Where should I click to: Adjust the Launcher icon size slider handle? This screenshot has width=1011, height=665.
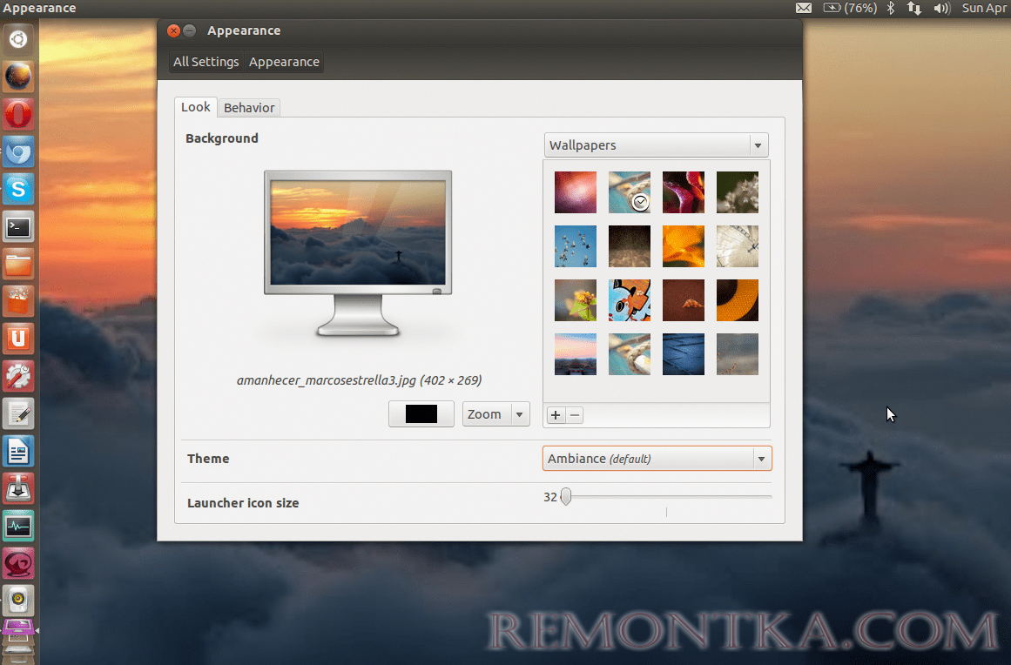[x=565, y=496]
